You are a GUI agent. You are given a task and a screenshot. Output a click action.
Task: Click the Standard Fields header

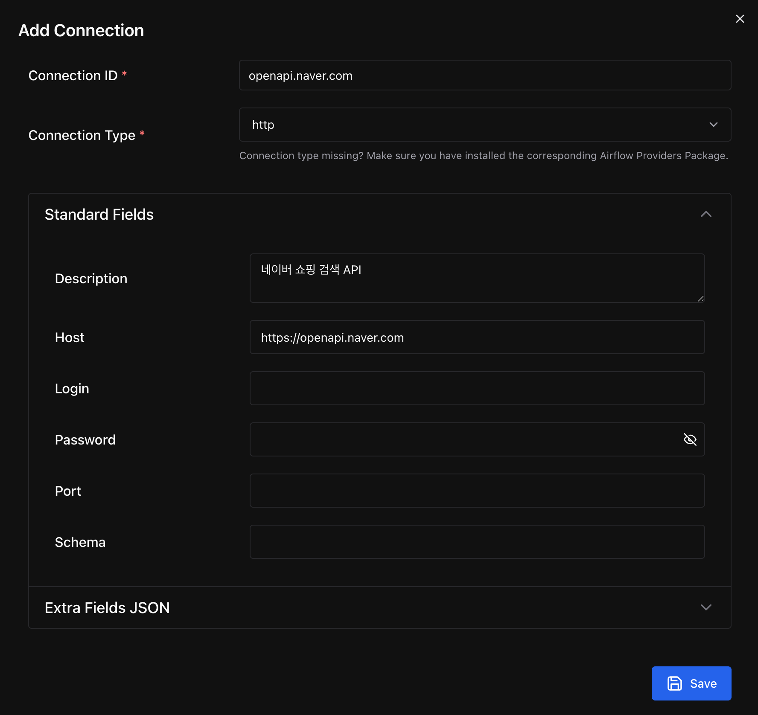[99, 214]
